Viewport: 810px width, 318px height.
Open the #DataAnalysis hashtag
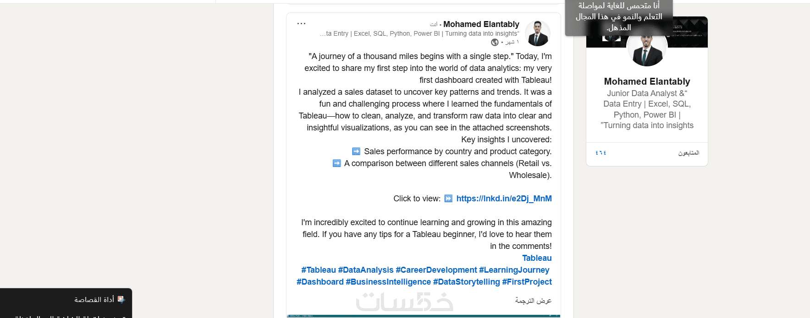point(366,270)
